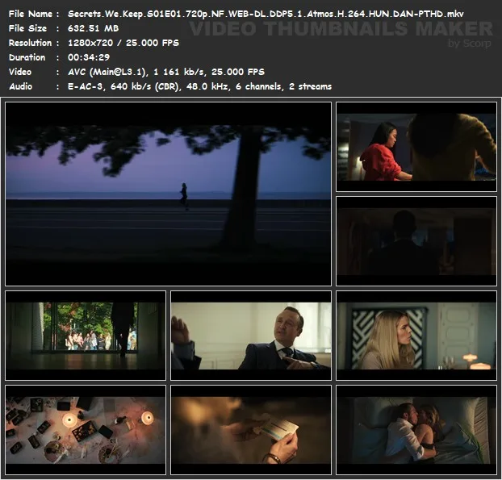The height and width of the screenshot is (480, 502).
Task: Click the Audio label
Action: [x=20, y=86]
